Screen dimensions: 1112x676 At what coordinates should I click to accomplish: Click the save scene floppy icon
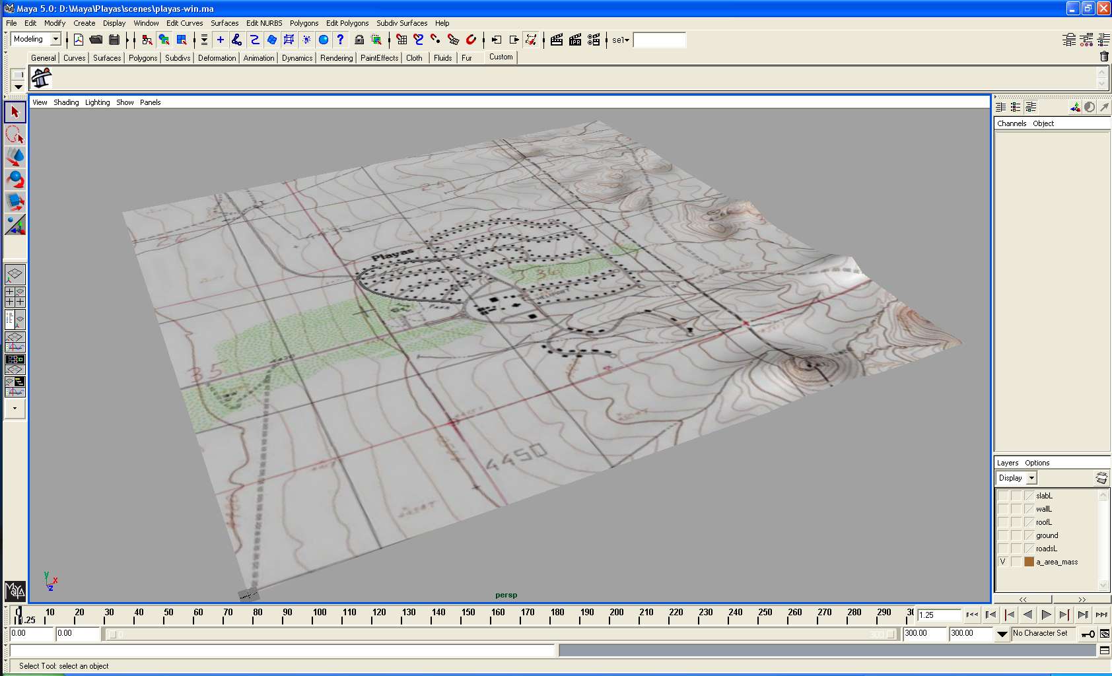(x=114, y=40)
